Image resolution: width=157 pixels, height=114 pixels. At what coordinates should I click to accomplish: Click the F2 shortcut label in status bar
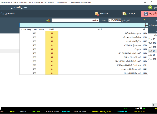coord(145,108)
